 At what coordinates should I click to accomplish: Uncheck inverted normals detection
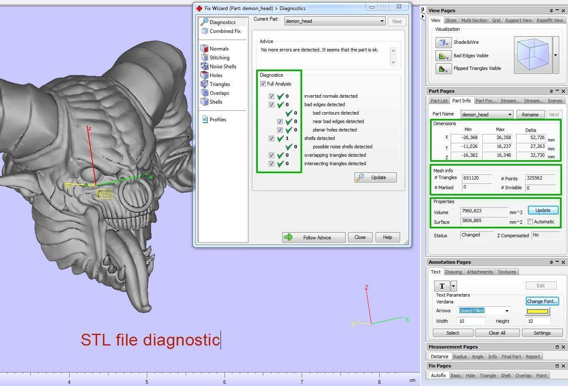tap(271, 96)
